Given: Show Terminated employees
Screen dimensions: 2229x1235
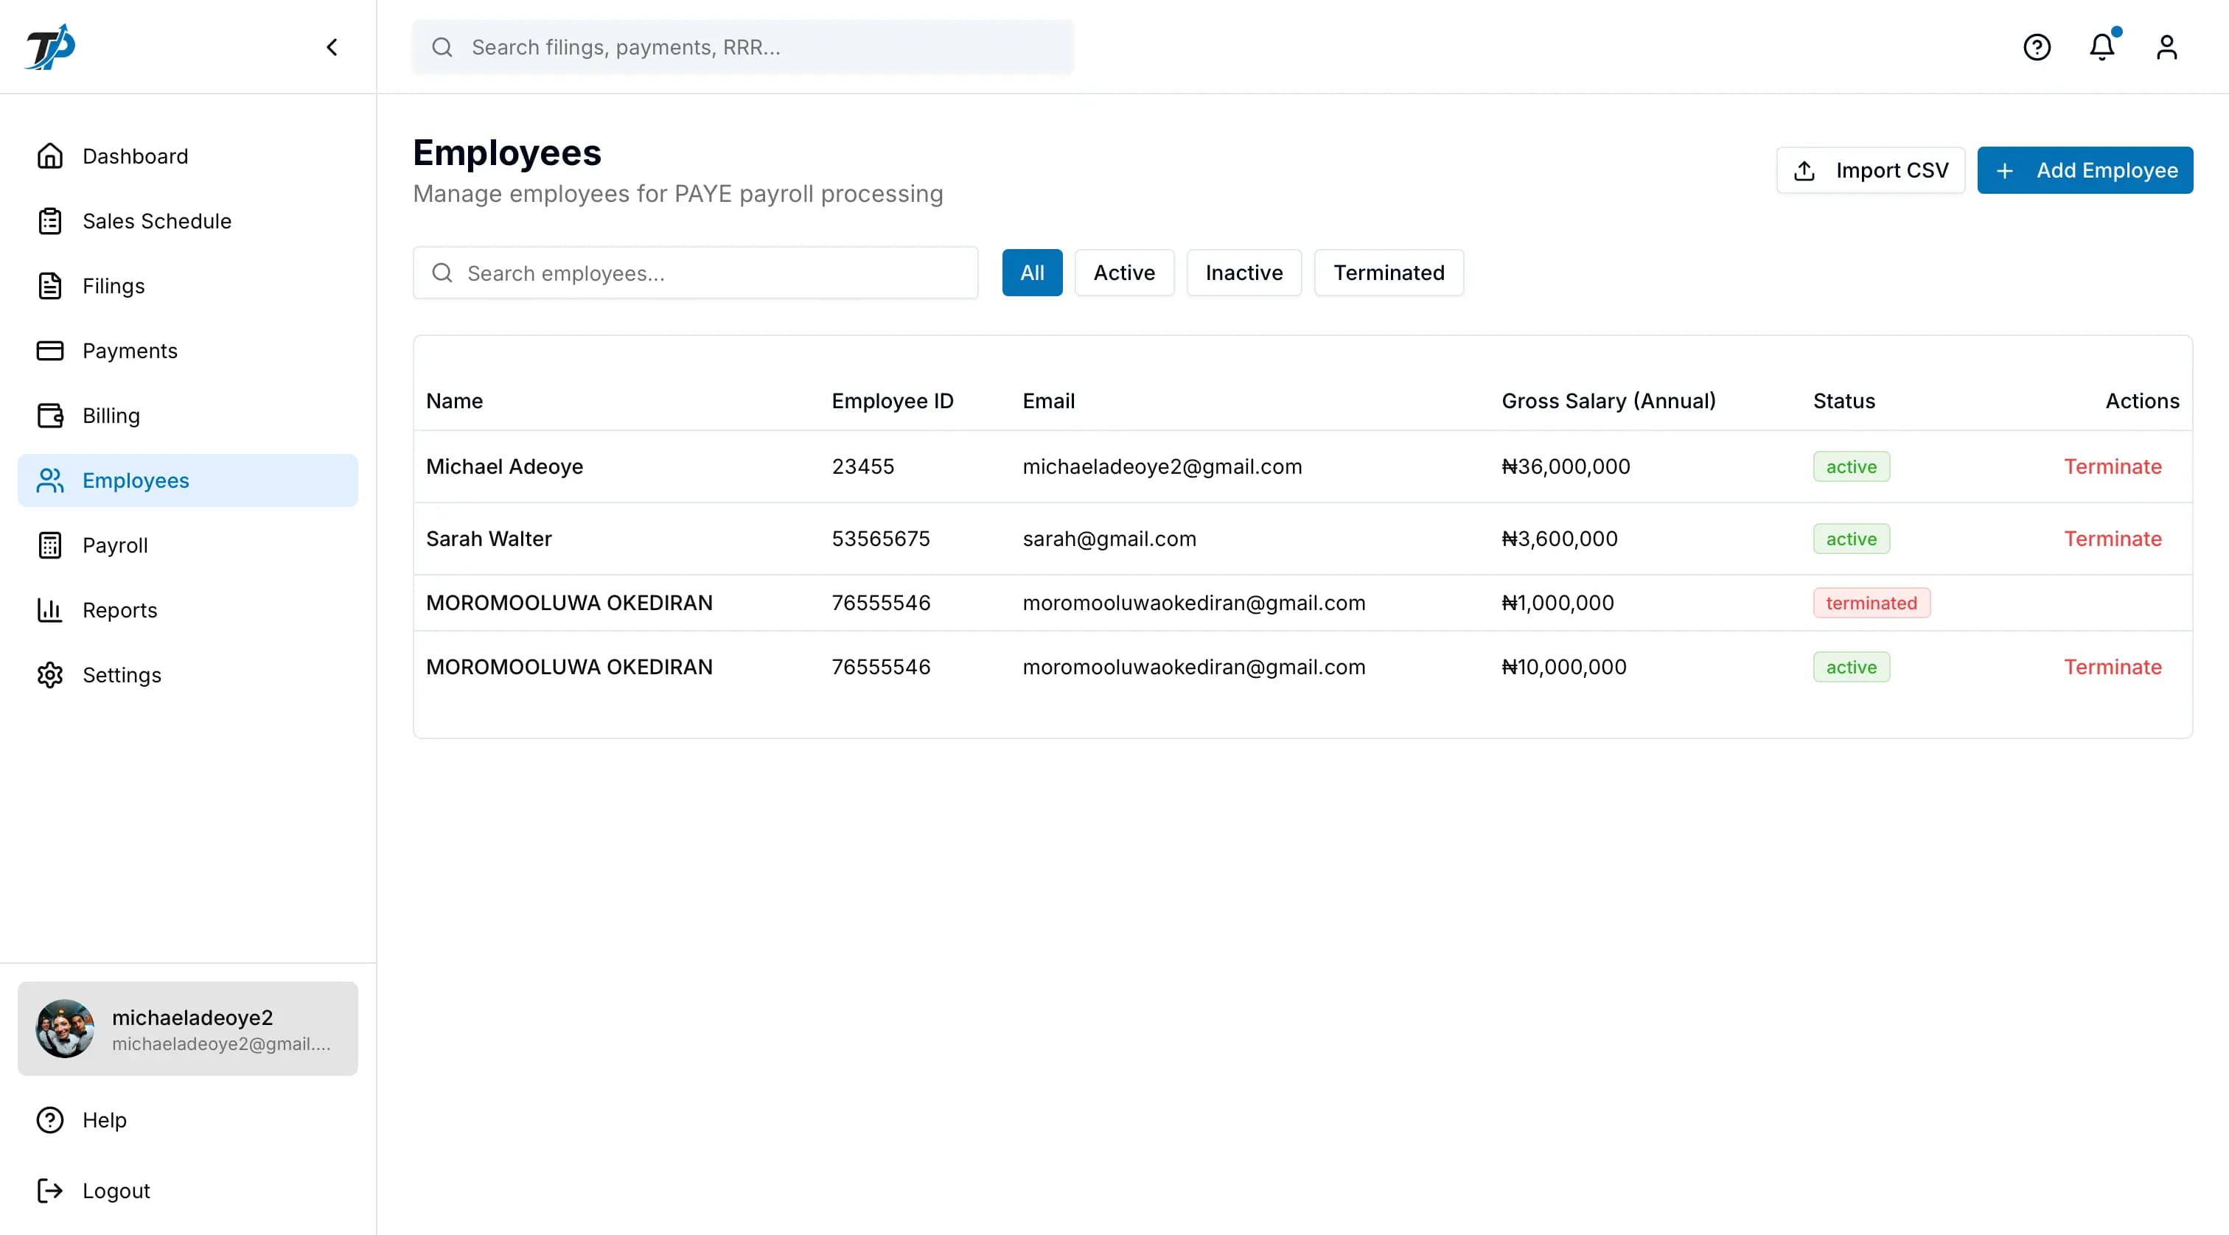Looking at the screenshot, I should click(1388, 273).
